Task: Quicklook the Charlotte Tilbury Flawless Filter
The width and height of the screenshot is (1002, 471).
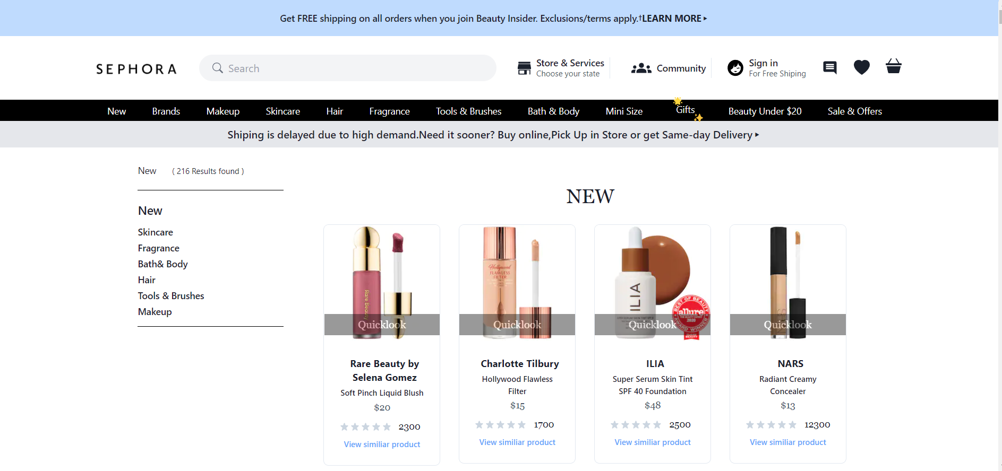Action: coord(517,325)
